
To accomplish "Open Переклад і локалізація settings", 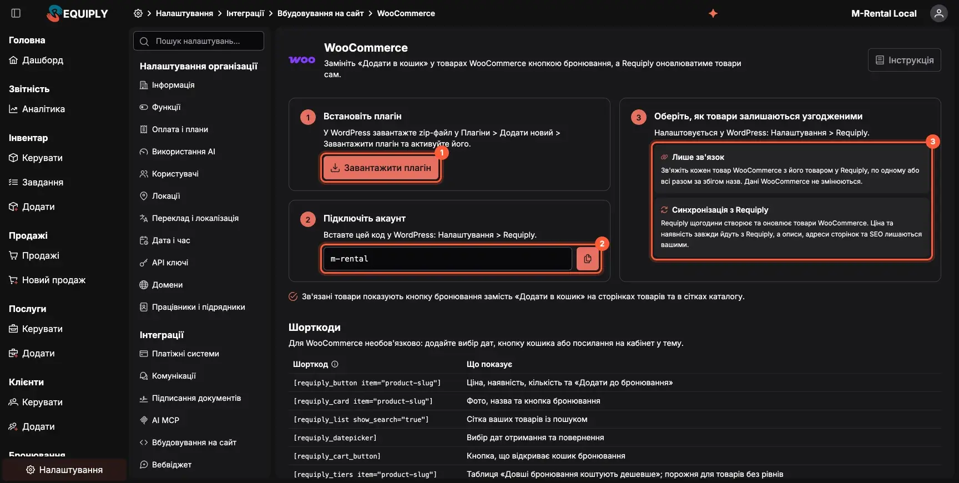I will pyautogui.click(x=189, y=218).
